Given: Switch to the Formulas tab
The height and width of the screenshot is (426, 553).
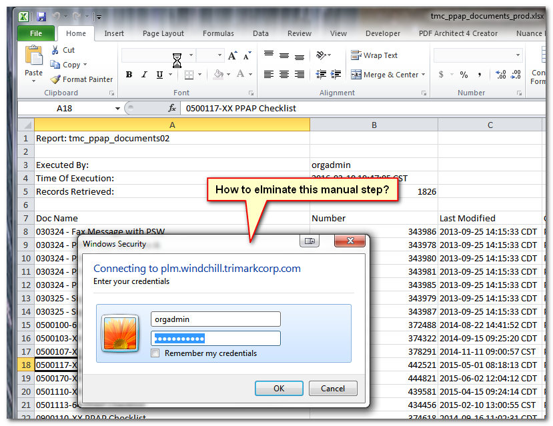Looking at the screenshot, I should 218,33.
